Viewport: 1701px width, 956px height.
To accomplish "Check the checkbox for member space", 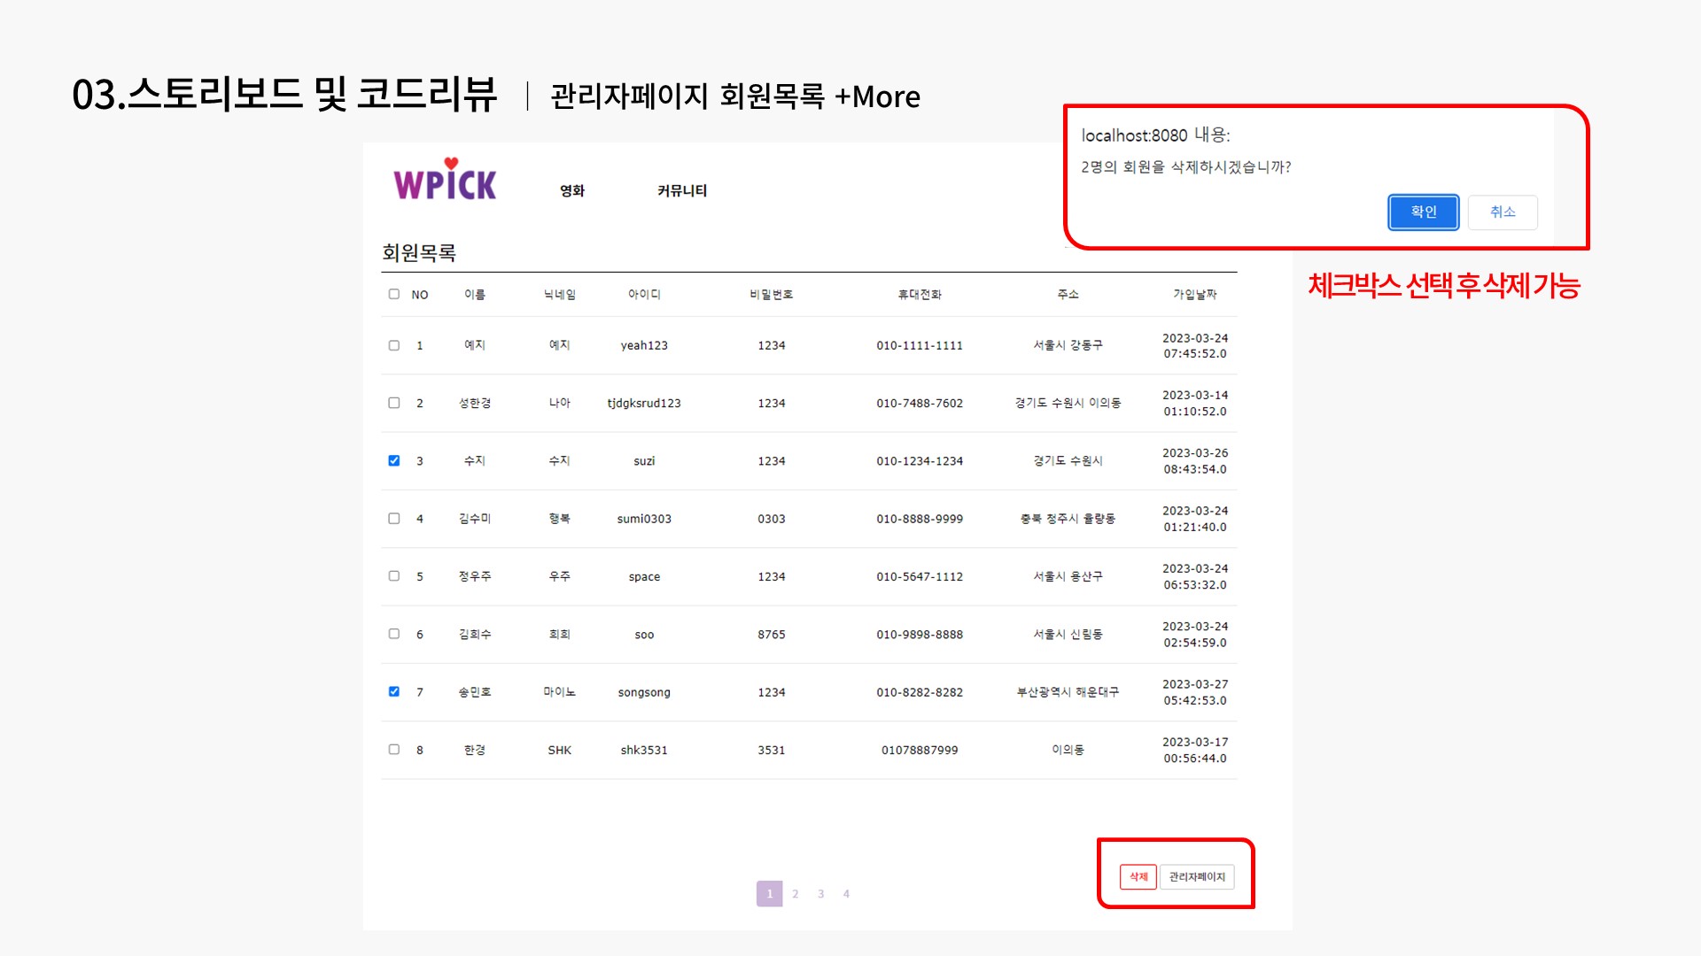I will tap(393, 576).
